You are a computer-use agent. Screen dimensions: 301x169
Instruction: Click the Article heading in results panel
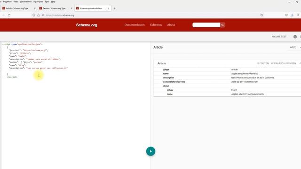pos(158,47)
